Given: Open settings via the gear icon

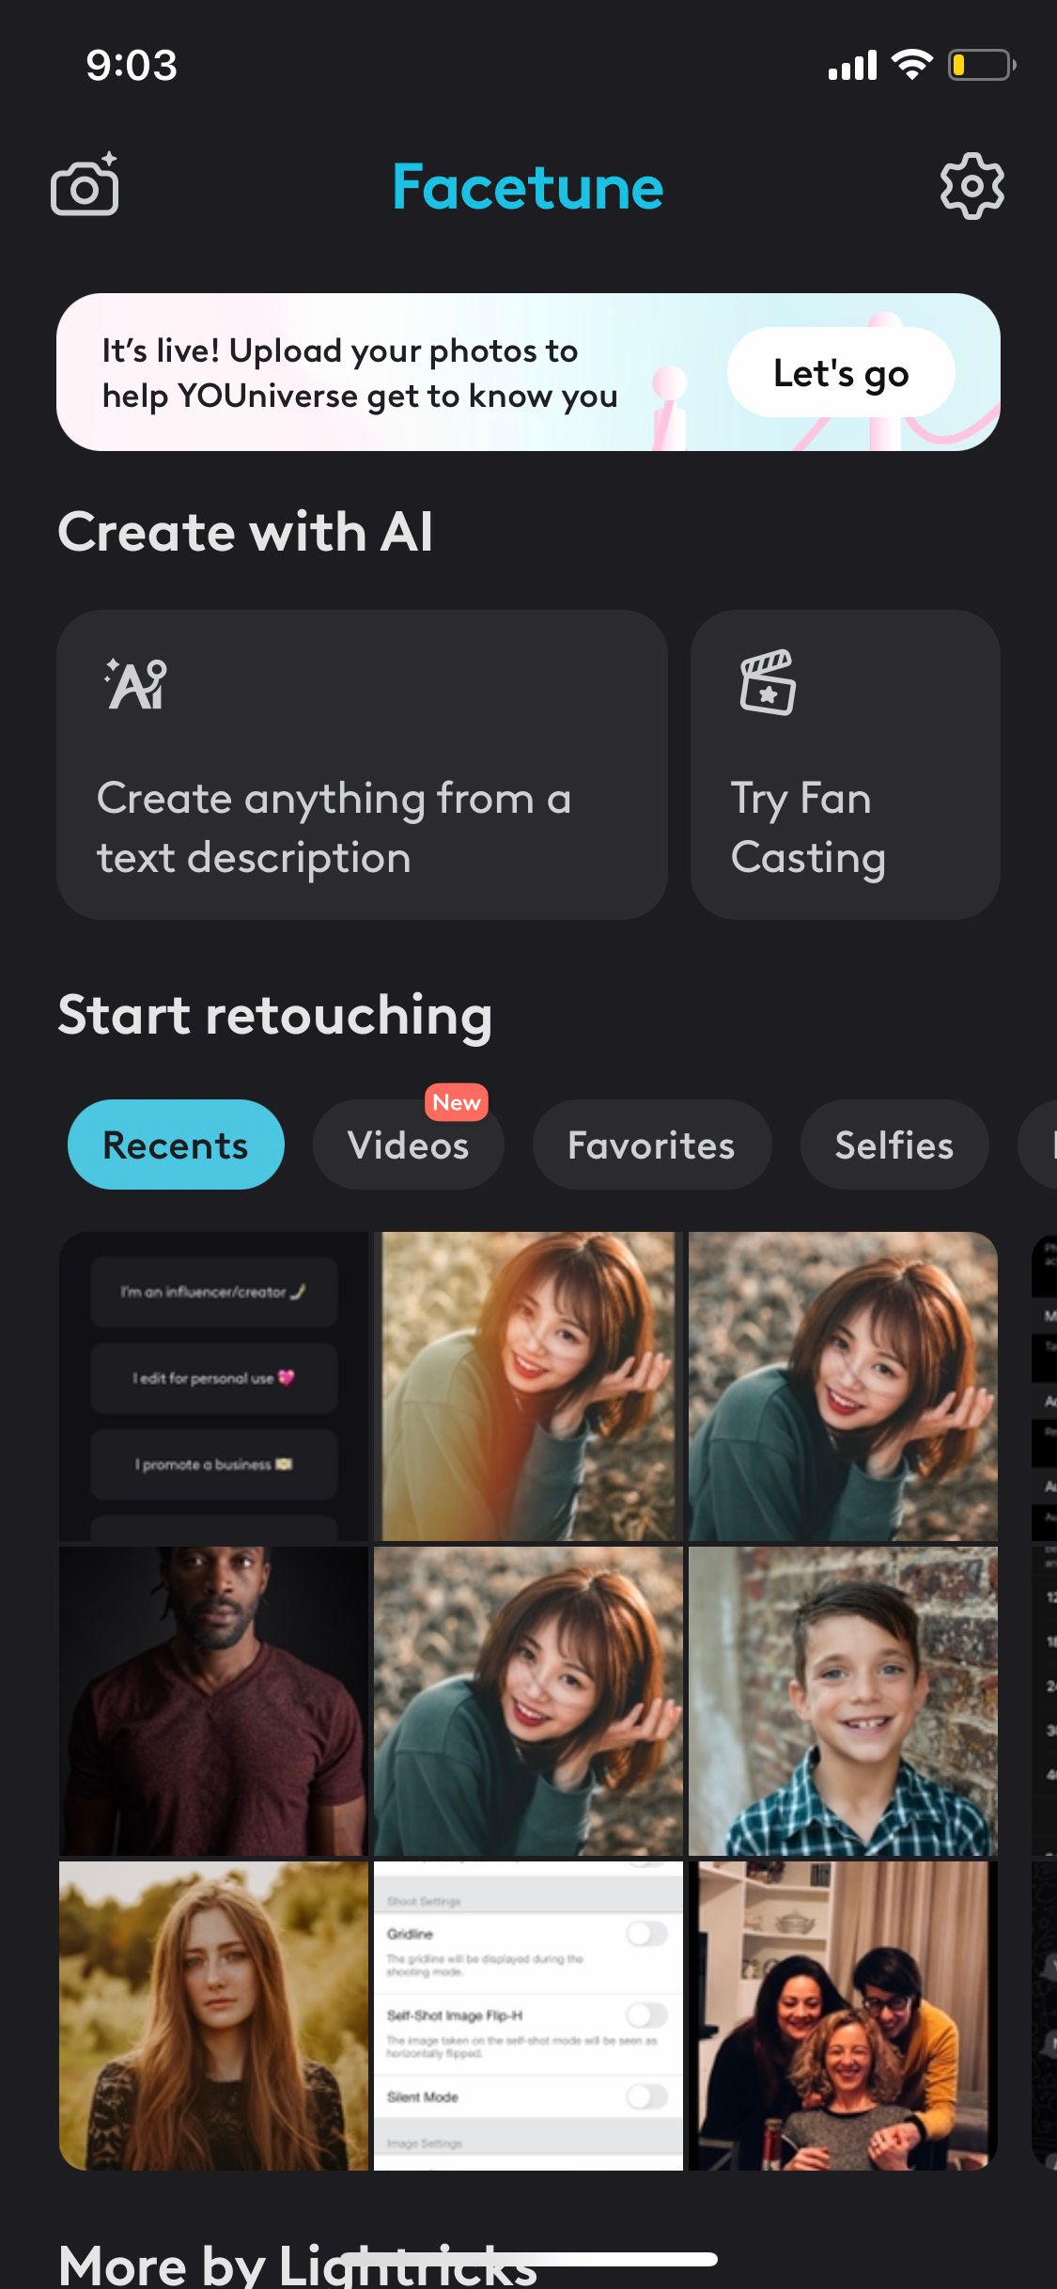Looking at the screenshot, I should [x=972, y=186].
